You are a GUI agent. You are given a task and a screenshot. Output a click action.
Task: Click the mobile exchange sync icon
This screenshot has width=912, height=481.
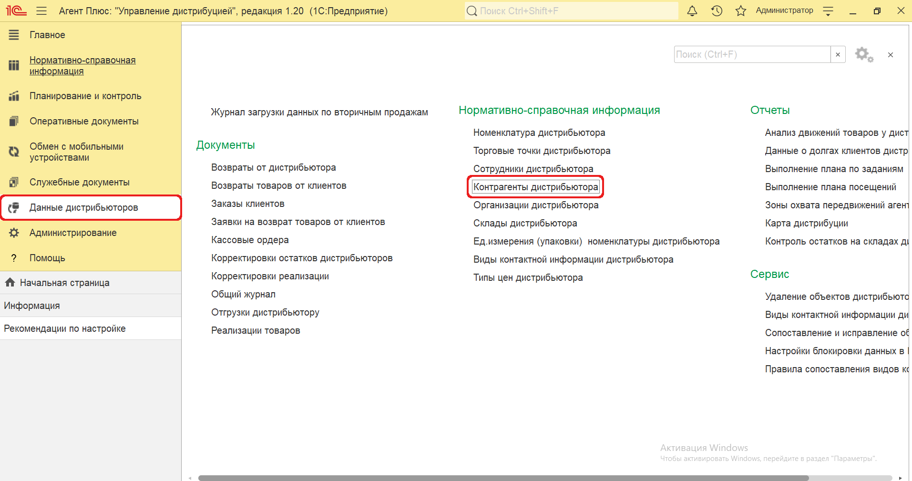pos(14,152)
